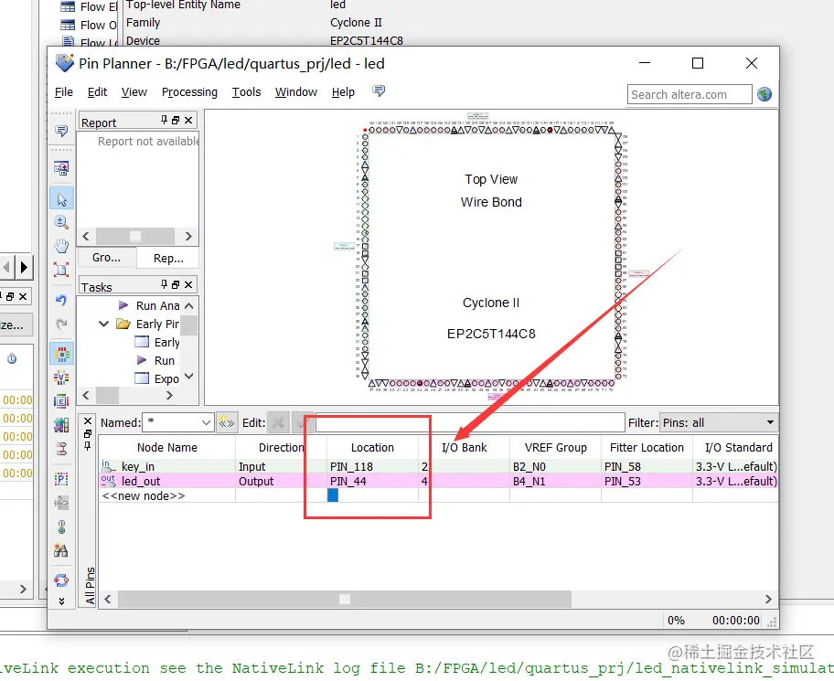This screenshot has height=681, width=834.
Task: Click the Report panel right scroll arrow
Action: [188, 236]
